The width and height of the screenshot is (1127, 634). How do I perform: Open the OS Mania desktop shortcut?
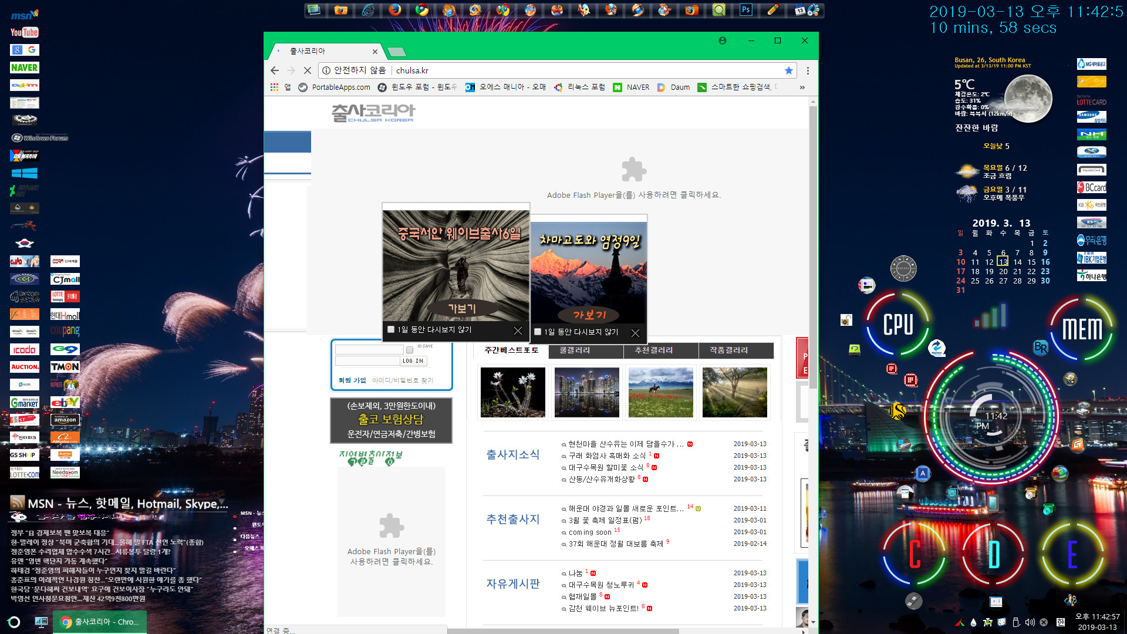click(24, 156)
